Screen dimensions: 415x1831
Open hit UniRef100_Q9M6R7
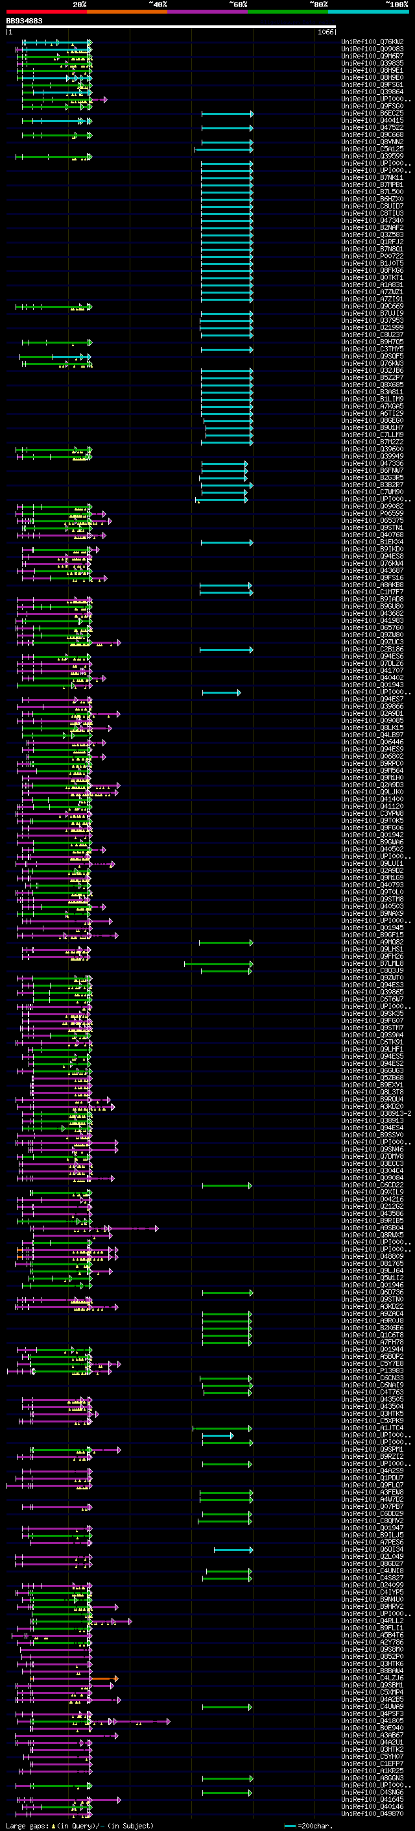[x=372, y=56]
